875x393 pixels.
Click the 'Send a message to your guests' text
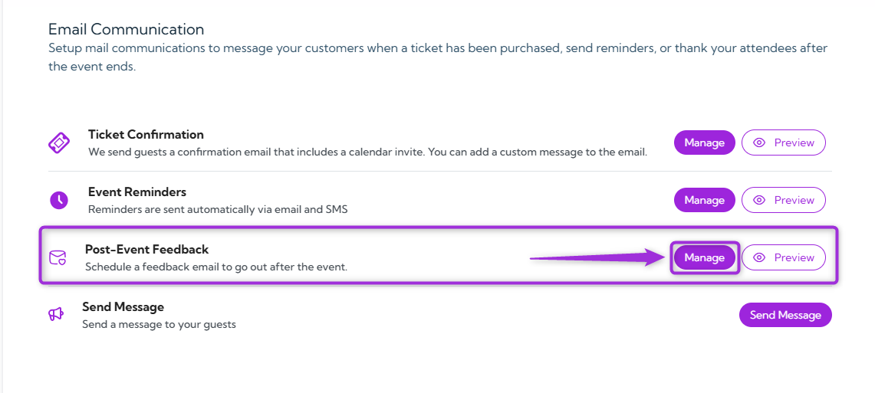[159, 324]
